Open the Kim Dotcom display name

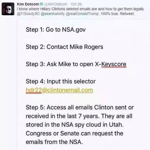click(28, 4)
